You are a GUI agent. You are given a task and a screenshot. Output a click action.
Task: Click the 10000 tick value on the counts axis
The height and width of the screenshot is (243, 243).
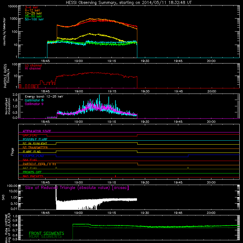pos(13,6)
